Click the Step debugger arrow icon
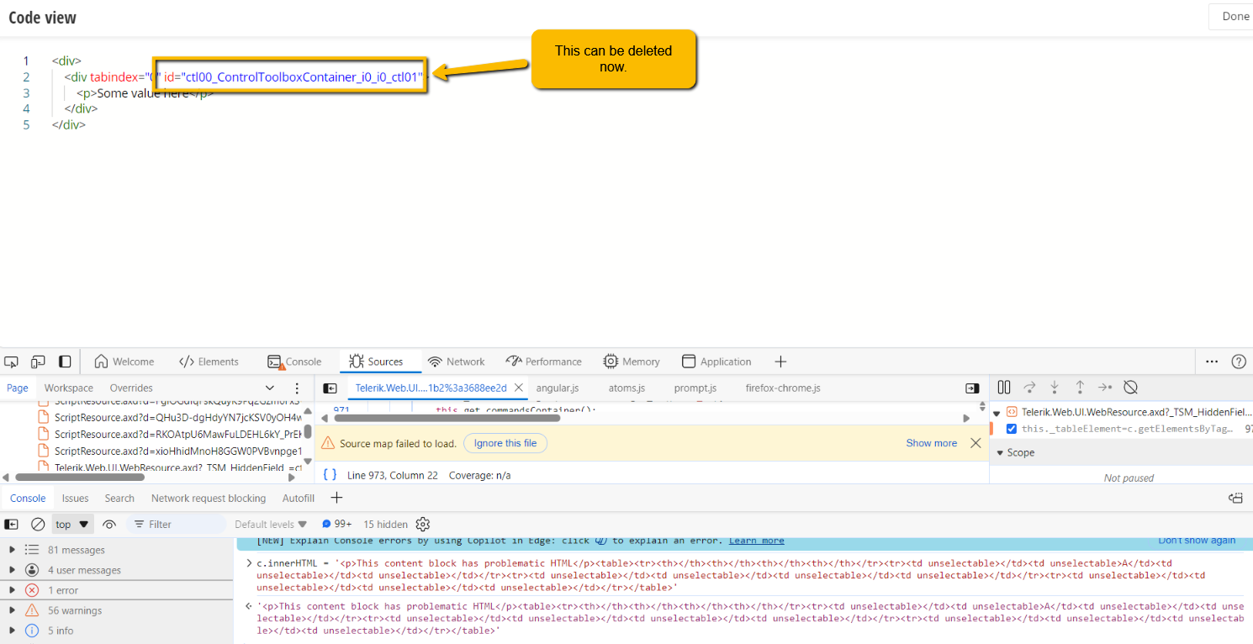 tap(1105, 388)
